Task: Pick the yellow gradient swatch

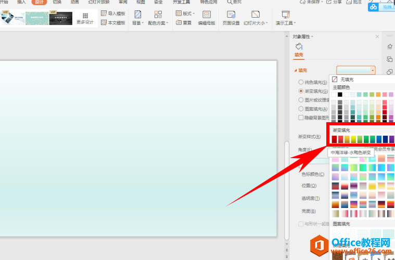Action: coord(353,139)
